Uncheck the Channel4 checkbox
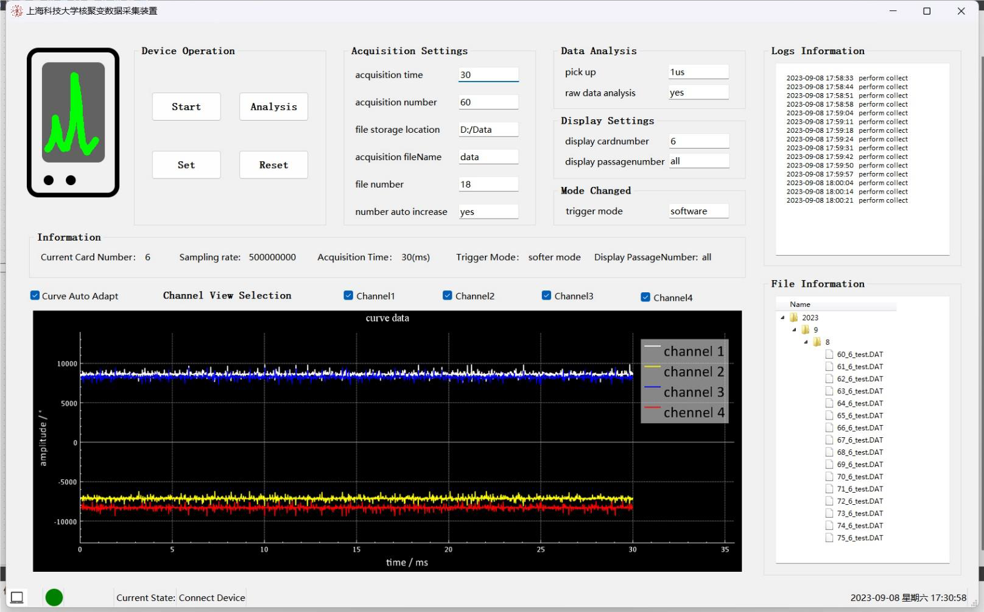The width and height of the screenshot is (984, 612). click(645, 297)
